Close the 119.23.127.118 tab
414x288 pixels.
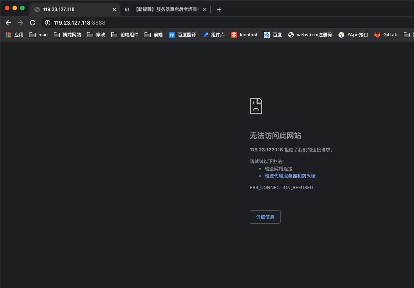114,9
